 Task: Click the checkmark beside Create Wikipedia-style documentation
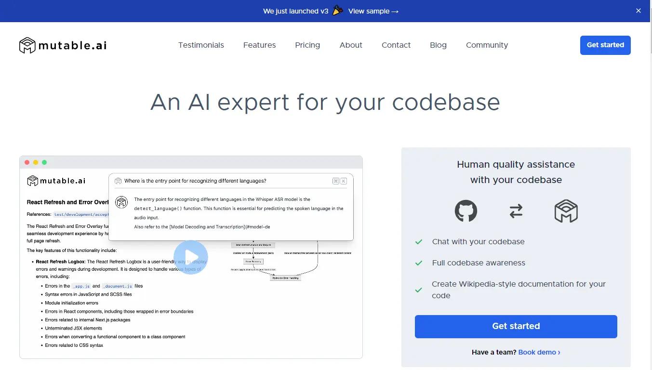pyautogui.click(x=419, y=290)
